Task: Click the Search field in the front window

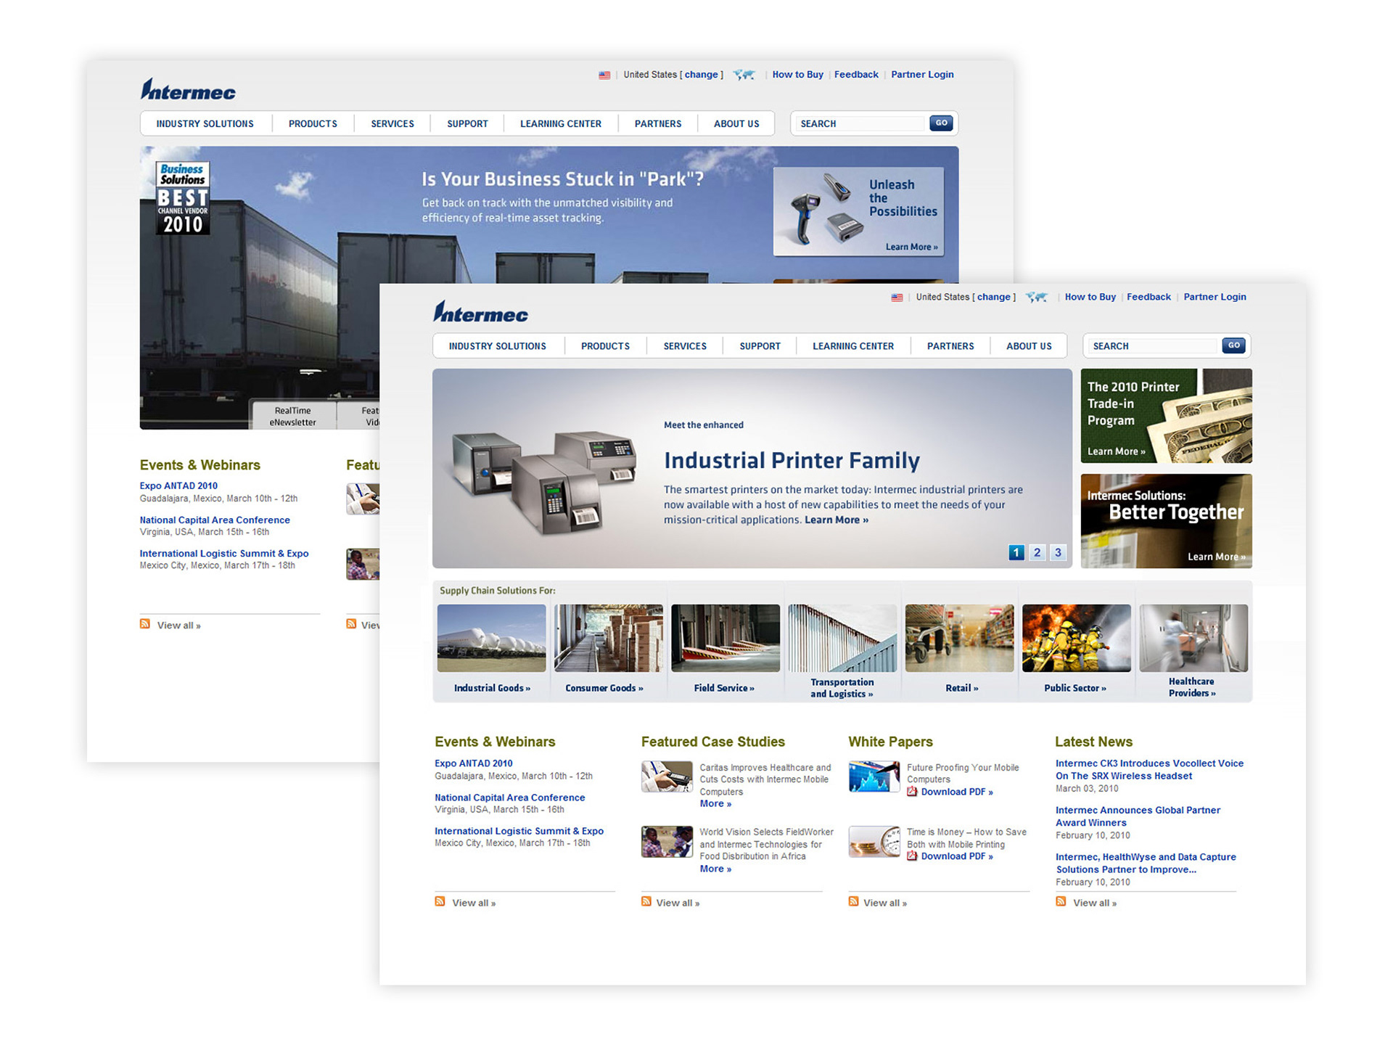Action: coord(1153,346)
